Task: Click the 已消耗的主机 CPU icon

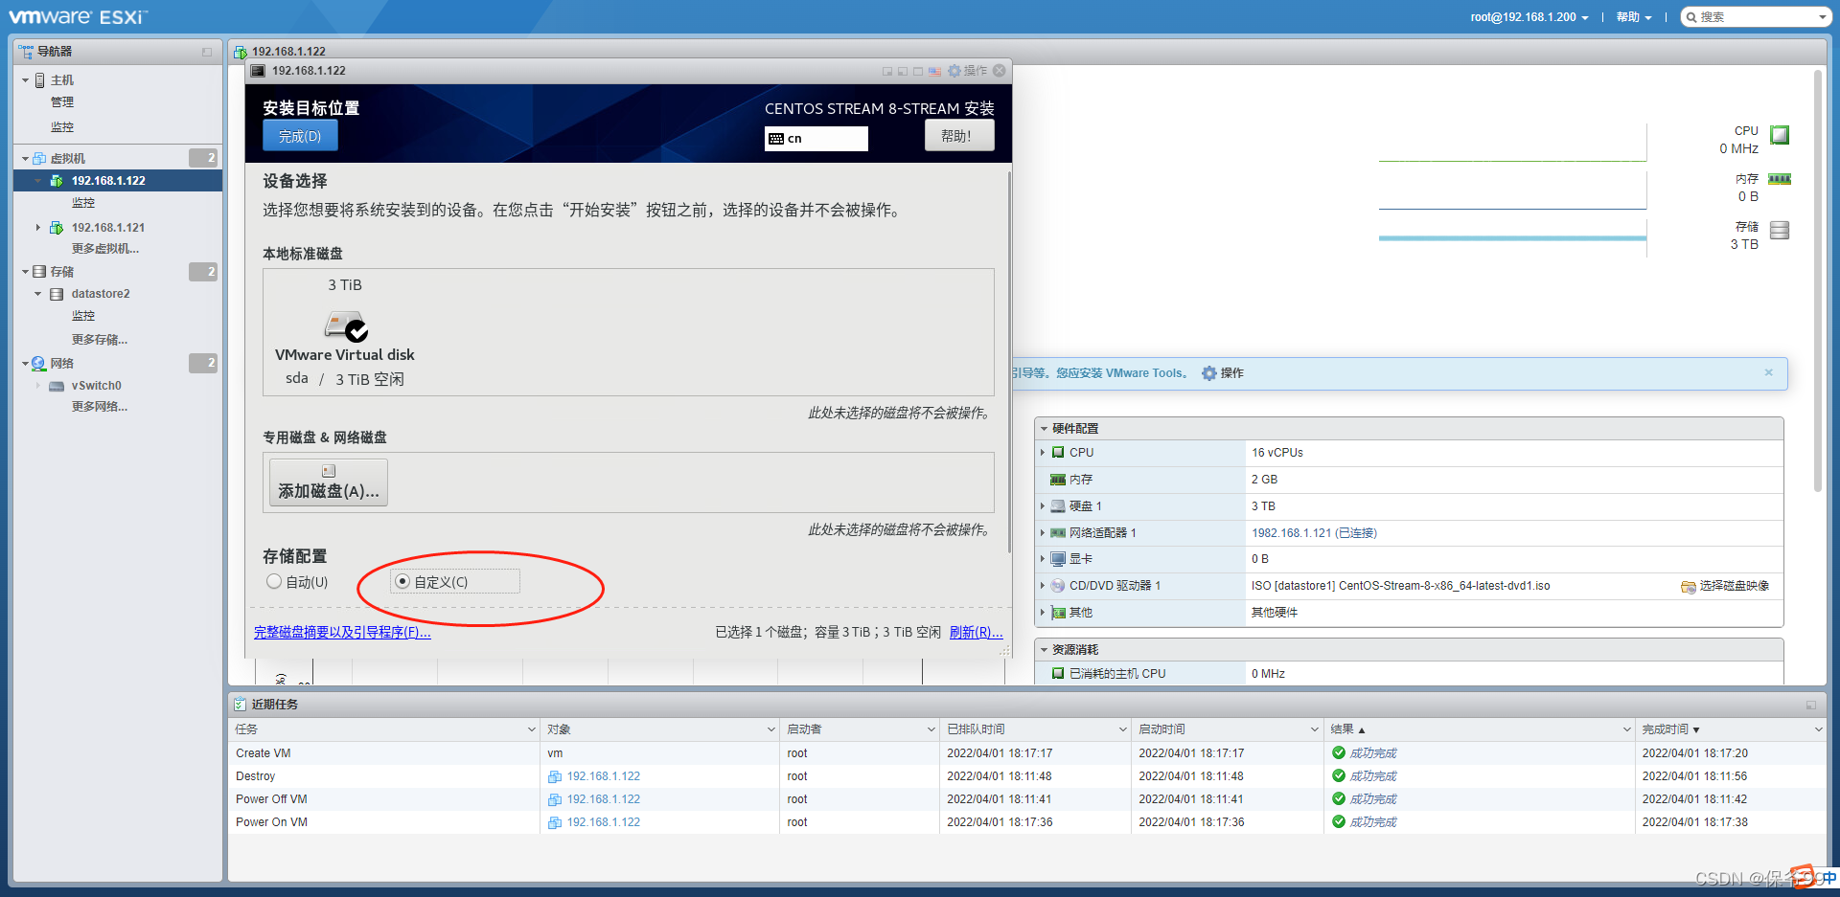Action: pos(1058,674)
